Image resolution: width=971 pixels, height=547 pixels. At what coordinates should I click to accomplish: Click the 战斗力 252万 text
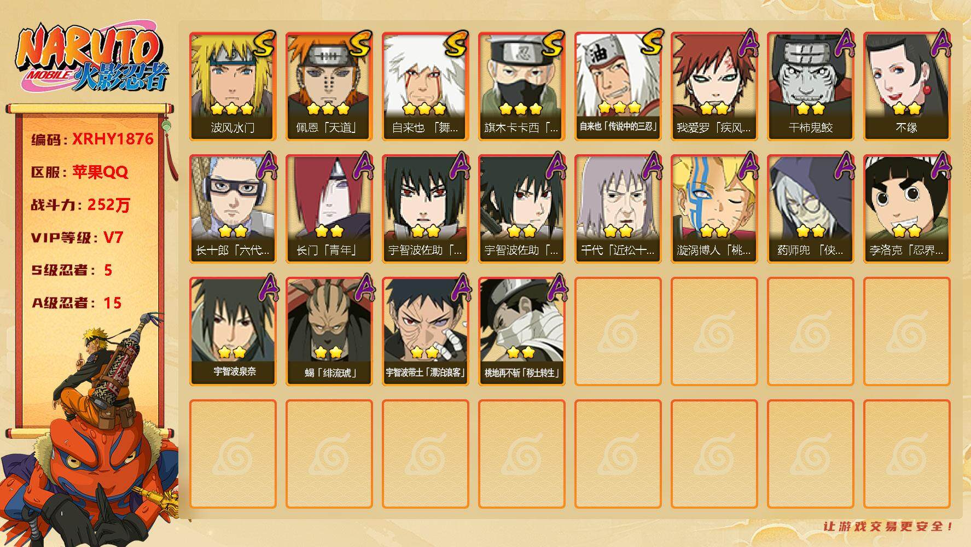pos(80,205)
